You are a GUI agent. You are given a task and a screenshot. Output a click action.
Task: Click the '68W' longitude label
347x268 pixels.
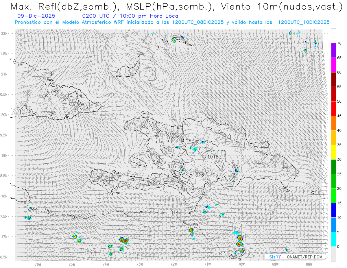(309, 264)
